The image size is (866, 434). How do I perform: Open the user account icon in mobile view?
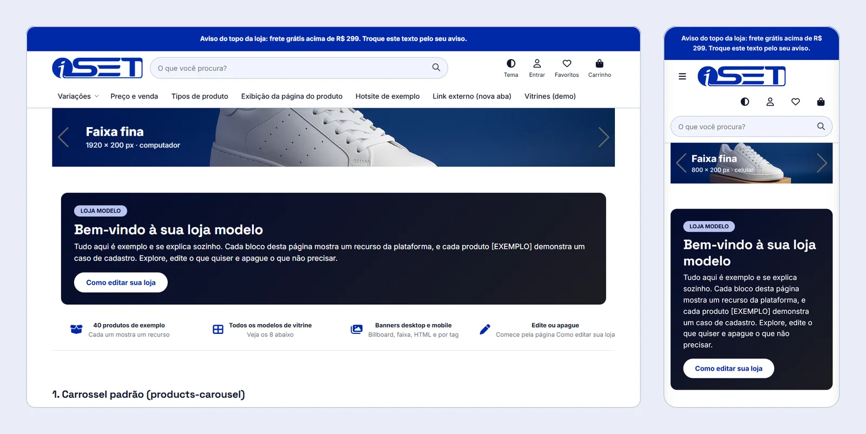pyautogui.click(x=770, y=102)
